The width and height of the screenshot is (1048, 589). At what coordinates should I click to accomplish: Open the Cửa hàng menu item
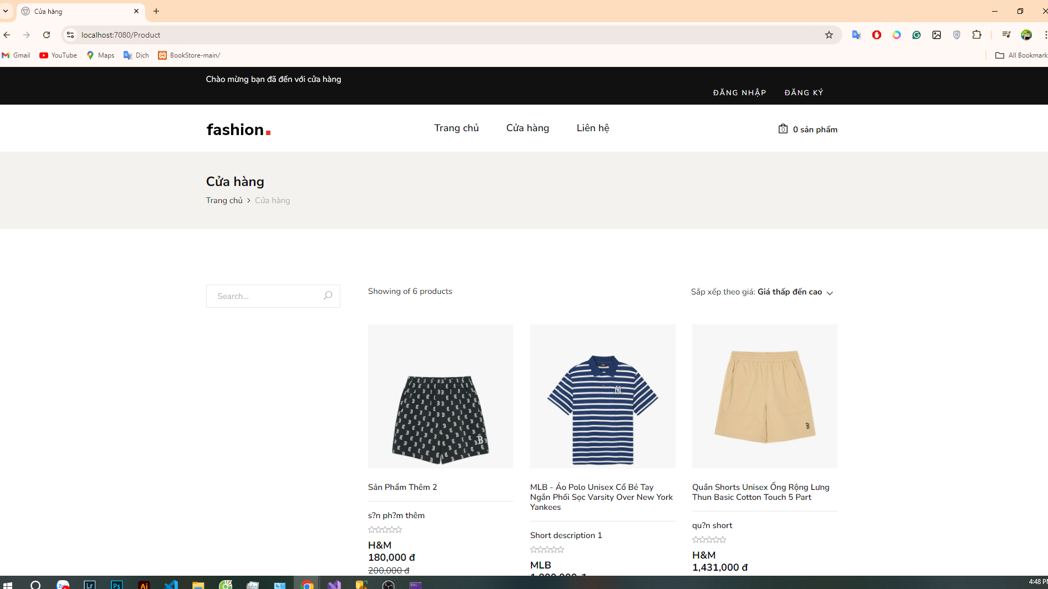click(528, 128)
